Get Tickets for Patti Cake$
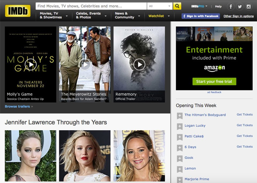257x183 pixels. (x=244, y=136)
